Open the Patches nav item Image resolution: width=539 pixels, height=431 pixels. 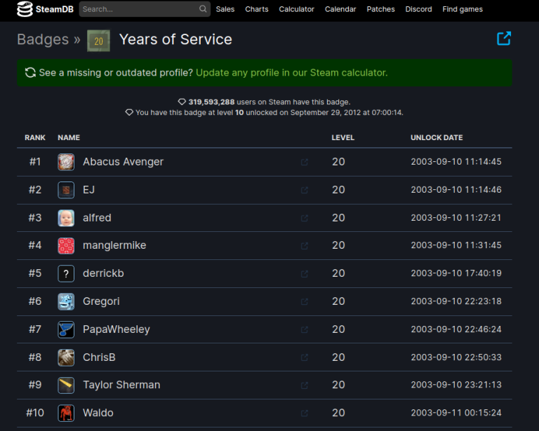pos(380,9)
